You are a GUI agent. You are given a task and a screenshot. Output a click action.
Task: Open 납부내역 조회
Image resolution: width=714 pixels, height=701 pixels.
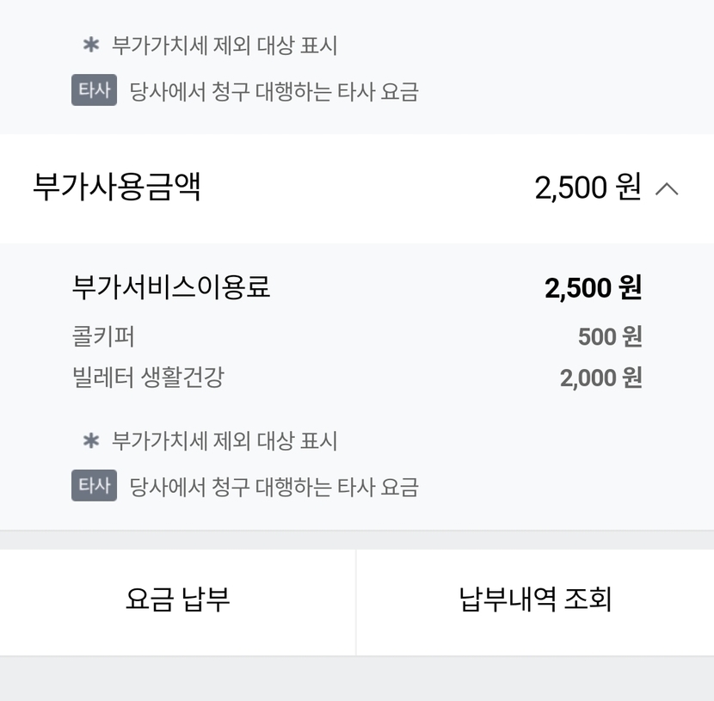(x=535, y=600)
